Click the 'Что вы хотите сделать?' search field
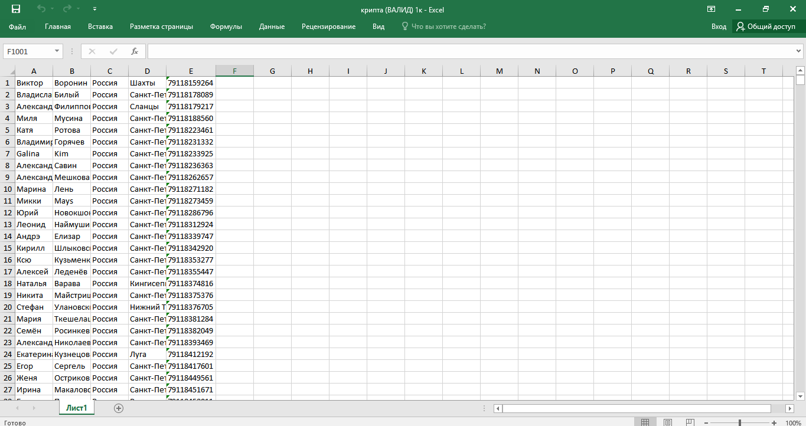 point(448,27)
